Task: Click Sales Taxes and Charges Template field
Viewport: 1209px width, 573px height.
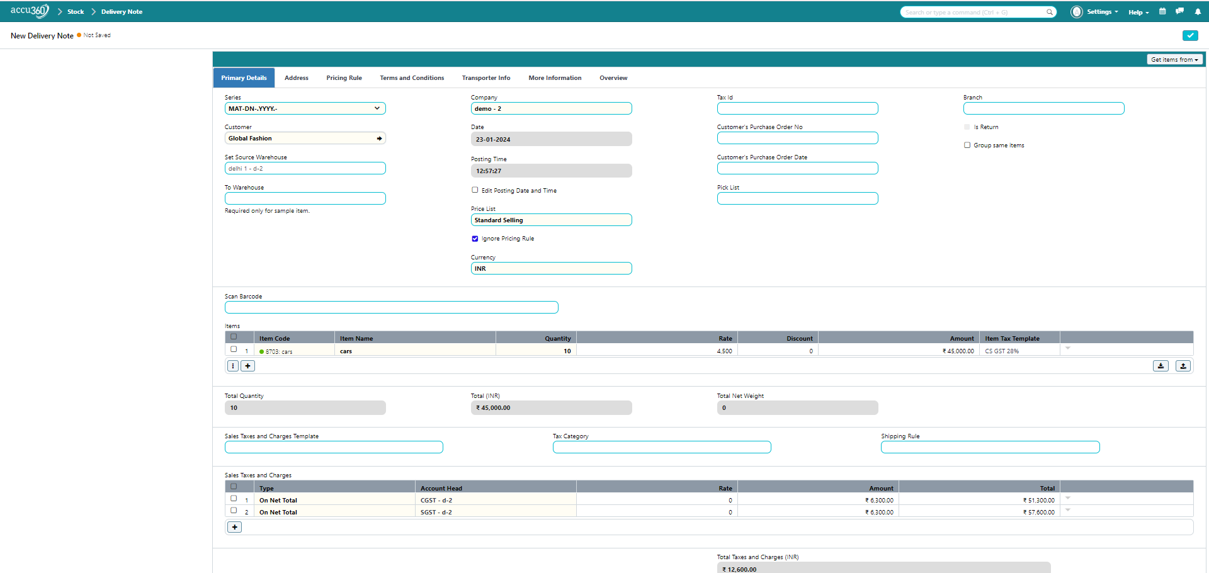Action: click(334, 447)
